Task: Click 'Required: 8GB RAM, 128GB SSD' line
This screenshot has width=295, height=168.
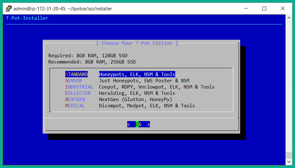Action: tap(88, 56)
